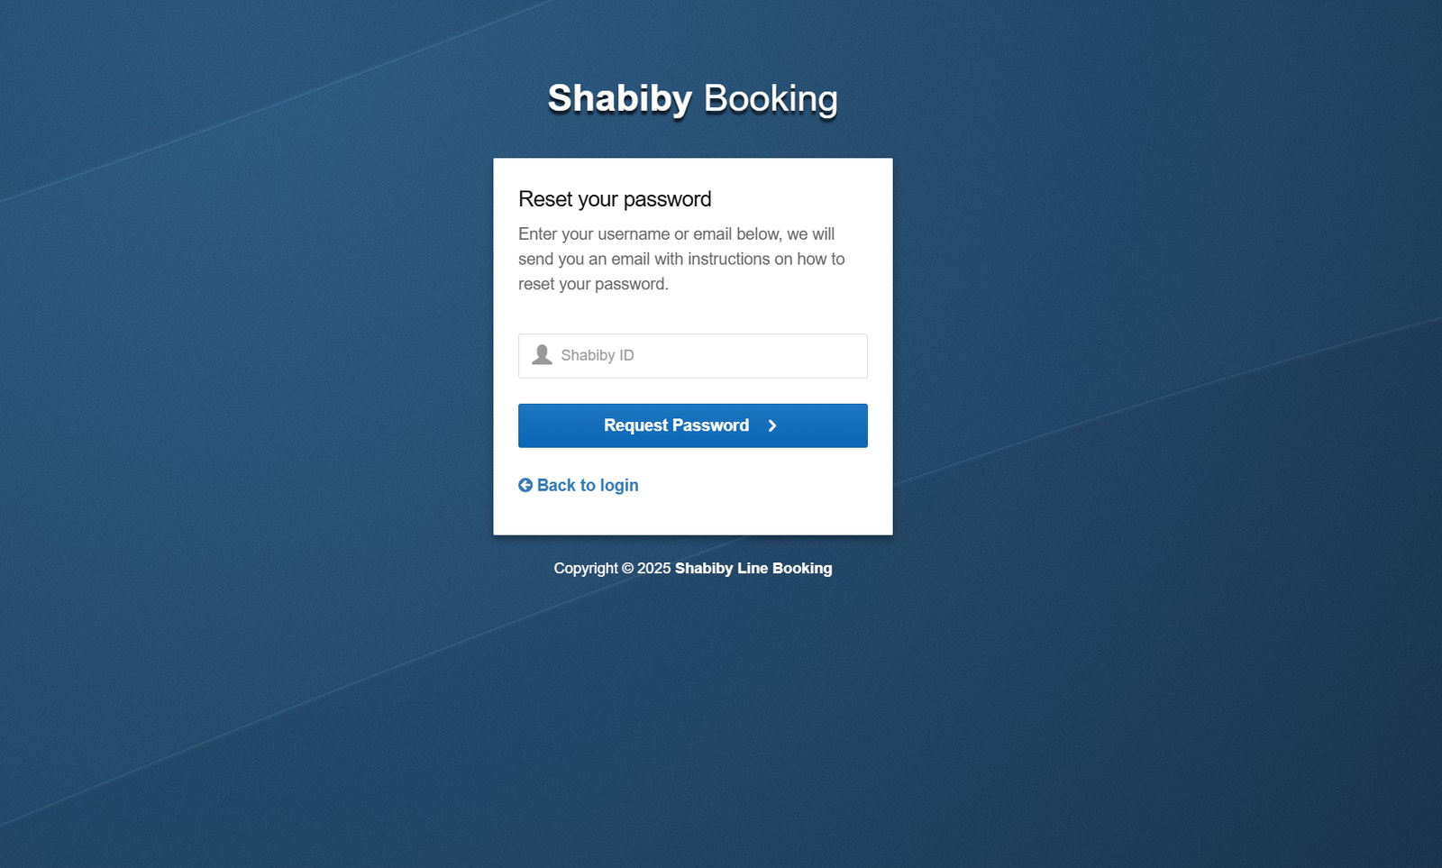Click the copyright © symbol in the footer
Image resolution: width=1442 pixels, height=868 pixels.
pos(627,569)
